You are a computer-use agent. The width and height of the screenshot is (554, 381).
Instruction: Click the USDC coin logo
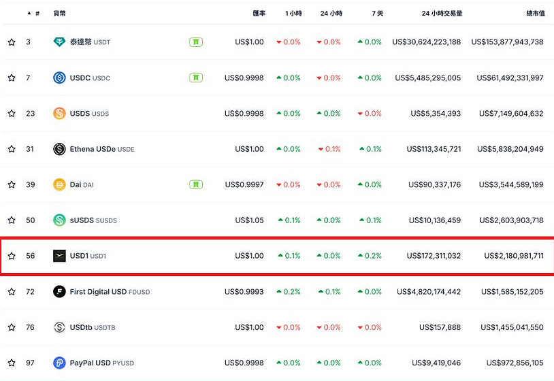click(60, 78)
